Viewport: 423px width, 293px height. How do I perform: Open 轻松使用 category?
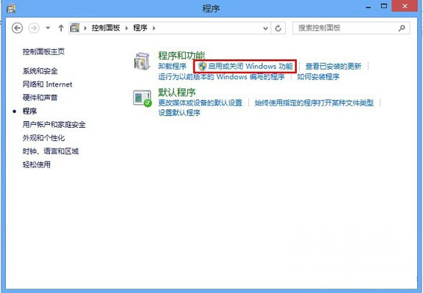point(37,164)
